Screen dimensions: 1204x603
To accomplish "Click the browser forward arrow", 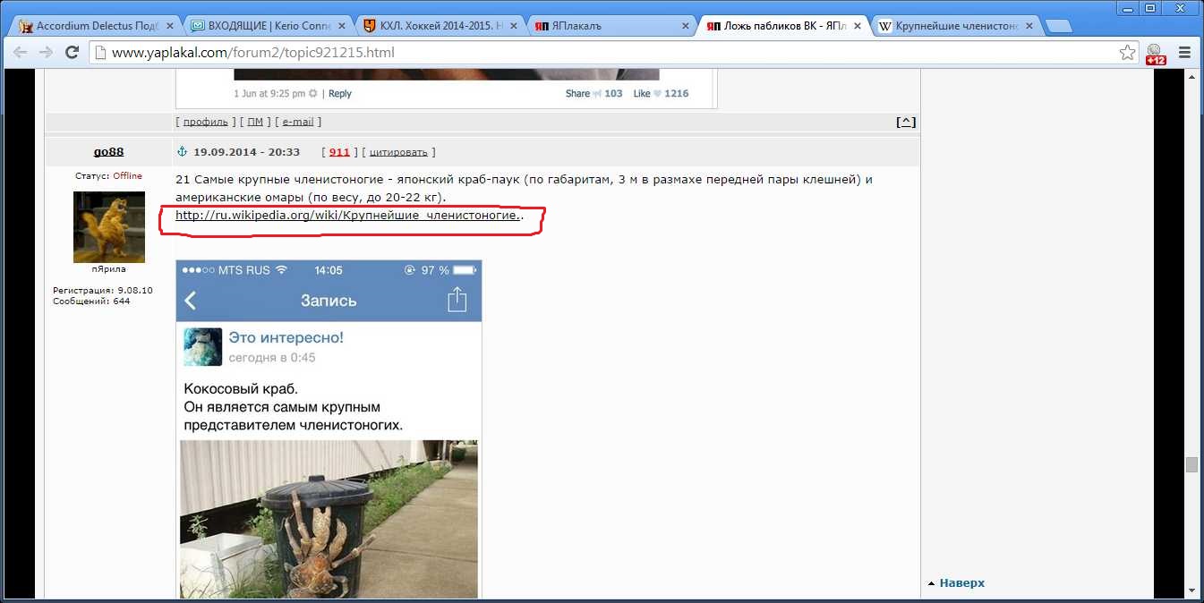I will 46,53.
